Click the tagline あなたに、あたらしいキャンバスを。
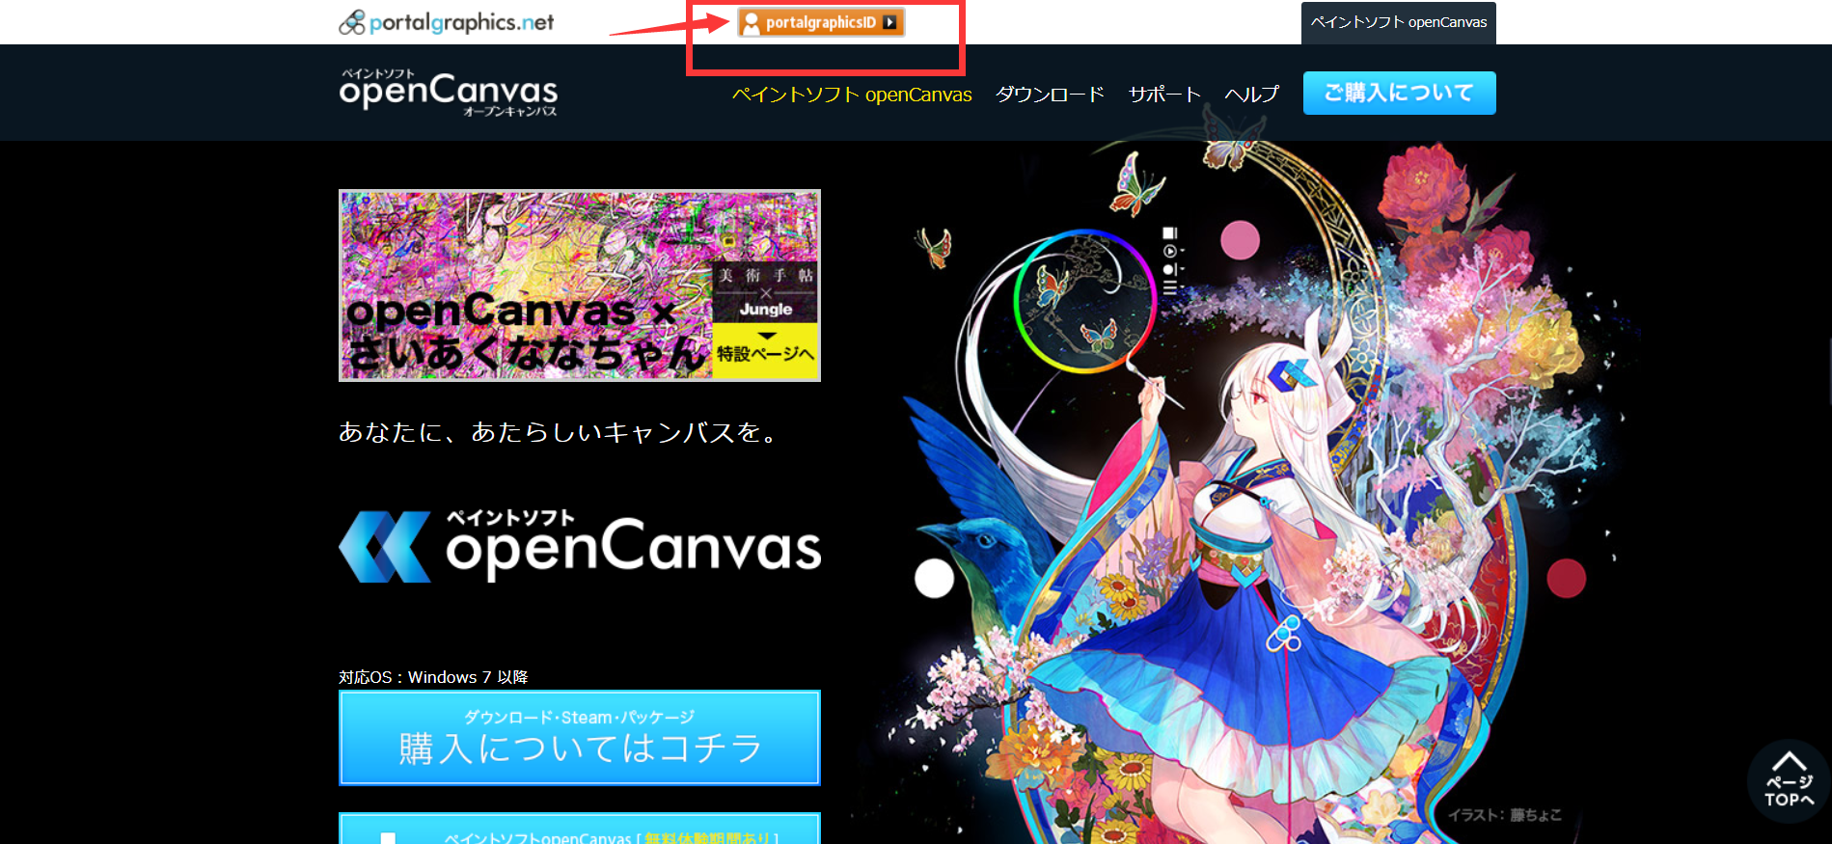Image resolution: width=1832 pixels, height=844 pixels. point(560,432)
